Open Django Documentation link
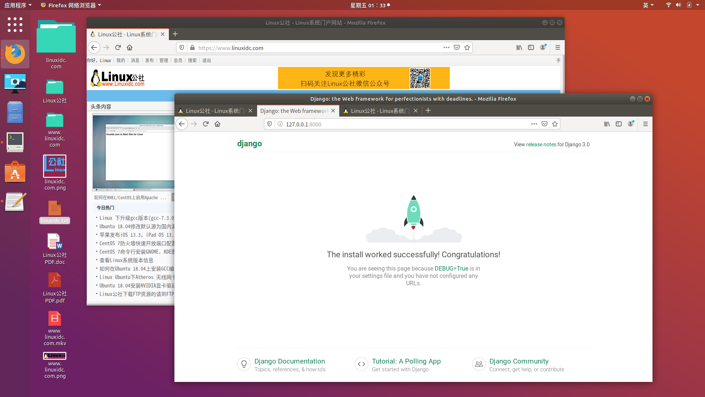 point(290,361)
